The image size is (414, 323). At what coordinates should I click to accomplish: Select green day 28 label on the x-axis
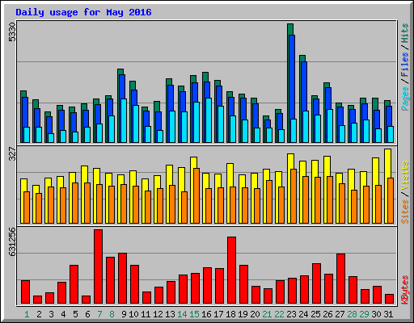point(352,314)
